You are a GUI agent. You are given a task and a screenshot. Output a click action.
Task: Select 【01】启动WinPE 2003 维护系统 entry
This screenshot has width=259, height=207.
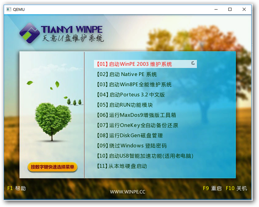(145, 64)
